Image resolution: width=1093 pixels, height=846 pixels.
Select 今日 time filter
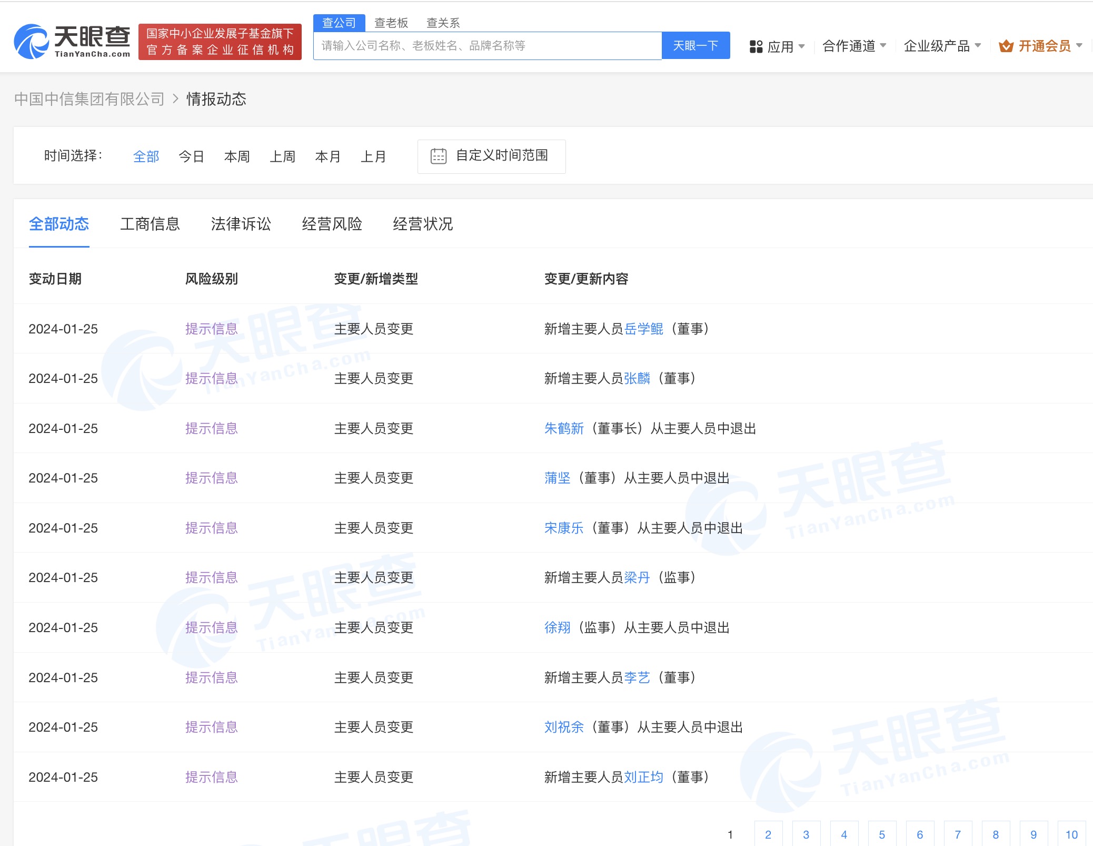(x=191, y=156)
